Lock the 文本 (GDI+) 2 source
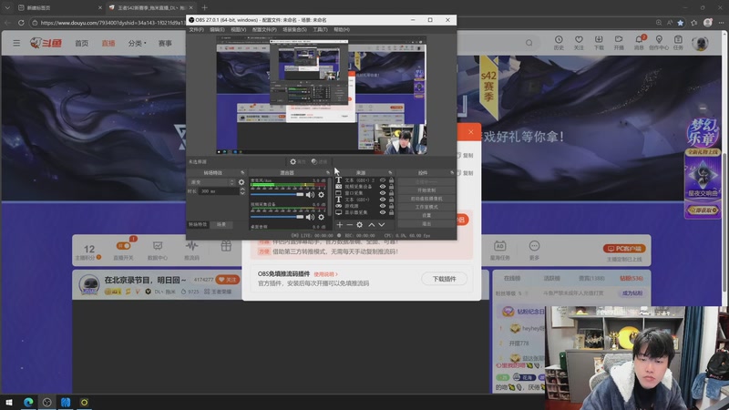This screenshot has width=729, height=410. [391, 179]
